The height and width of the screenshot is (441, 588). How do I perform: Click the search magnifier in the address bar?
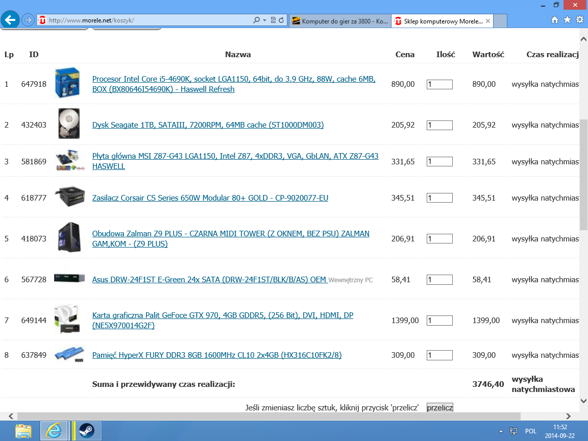(257, 20)
